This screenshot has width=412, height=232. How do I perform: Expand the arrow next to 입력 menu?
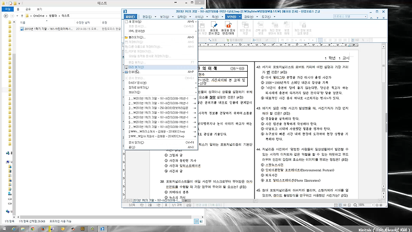click(x=190, y=17)
